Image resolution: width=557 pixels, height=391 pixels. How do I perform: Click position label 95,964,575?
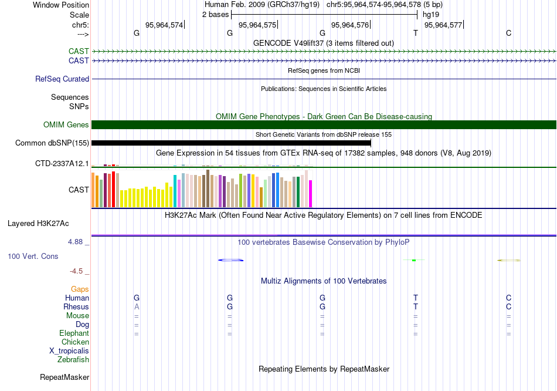(x=257, y=25)
